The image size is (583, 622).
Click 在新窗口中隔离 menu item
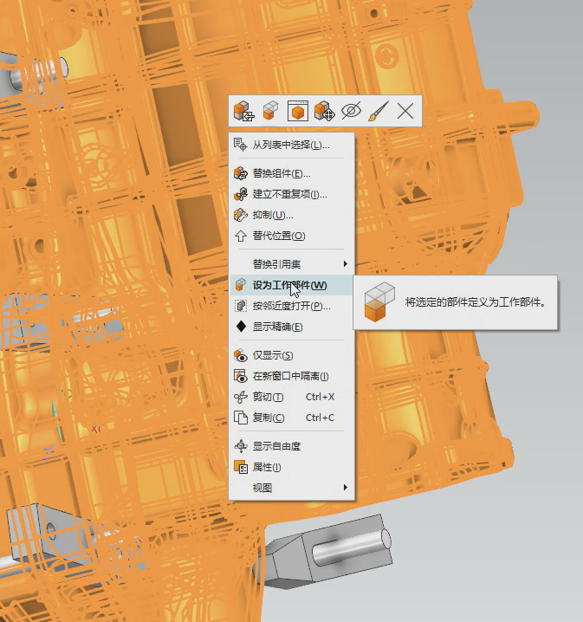(290, 376)
